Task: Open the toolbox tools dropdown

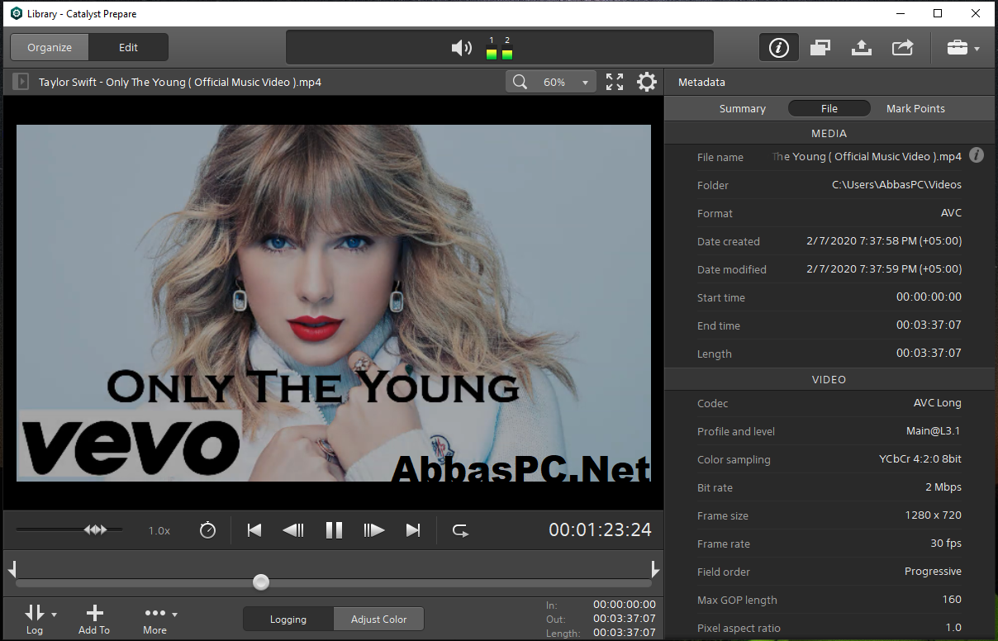Action: click(963, 48)
